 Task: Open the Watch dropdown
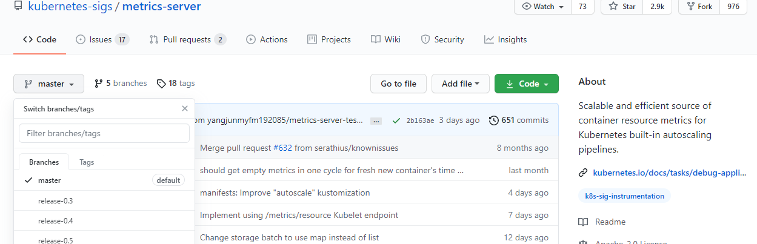point(542,6)
